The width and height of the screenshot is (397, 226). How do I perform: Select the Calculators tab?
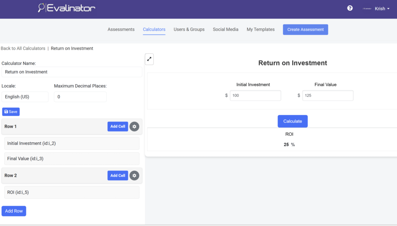[x=154, y=29]
